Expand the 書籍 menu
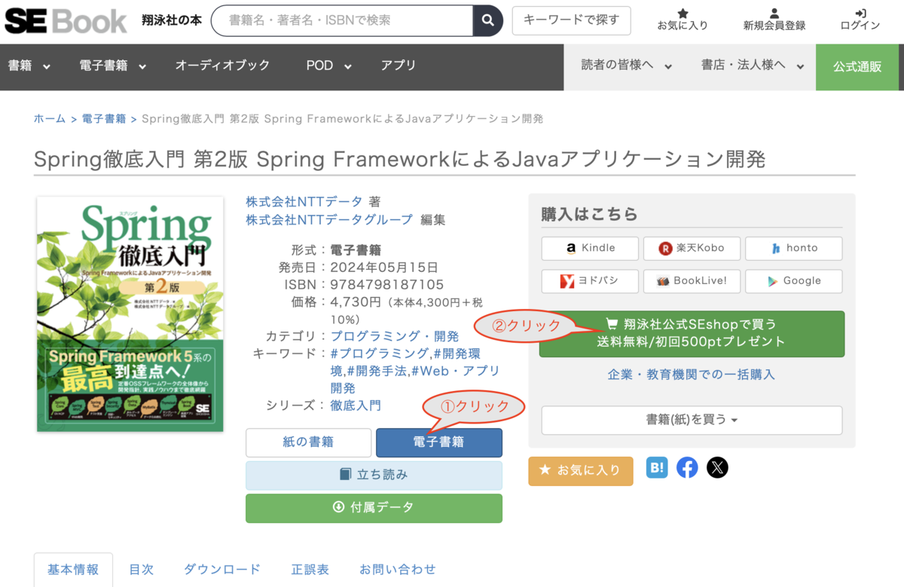Viewport: 904px width, 587px height. pos(29,66)
